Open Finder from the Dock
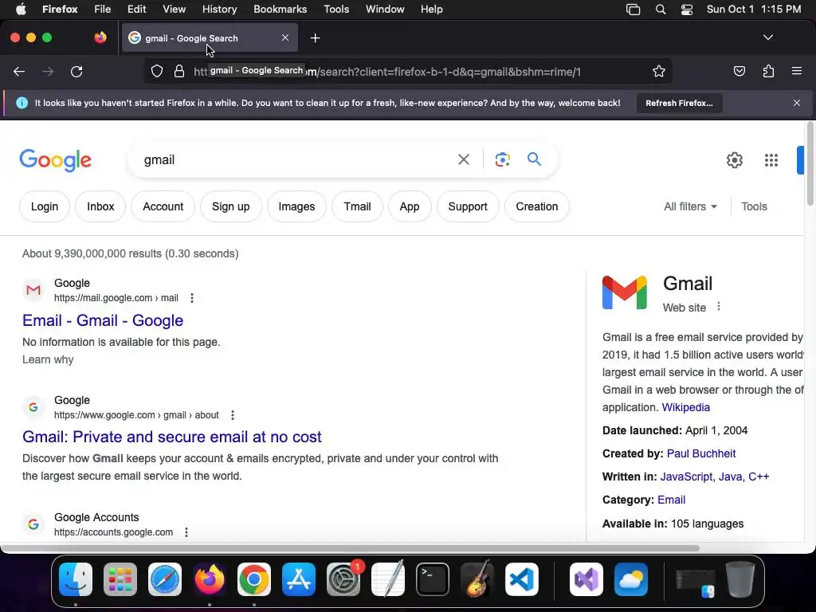 [x=76, y=579]
